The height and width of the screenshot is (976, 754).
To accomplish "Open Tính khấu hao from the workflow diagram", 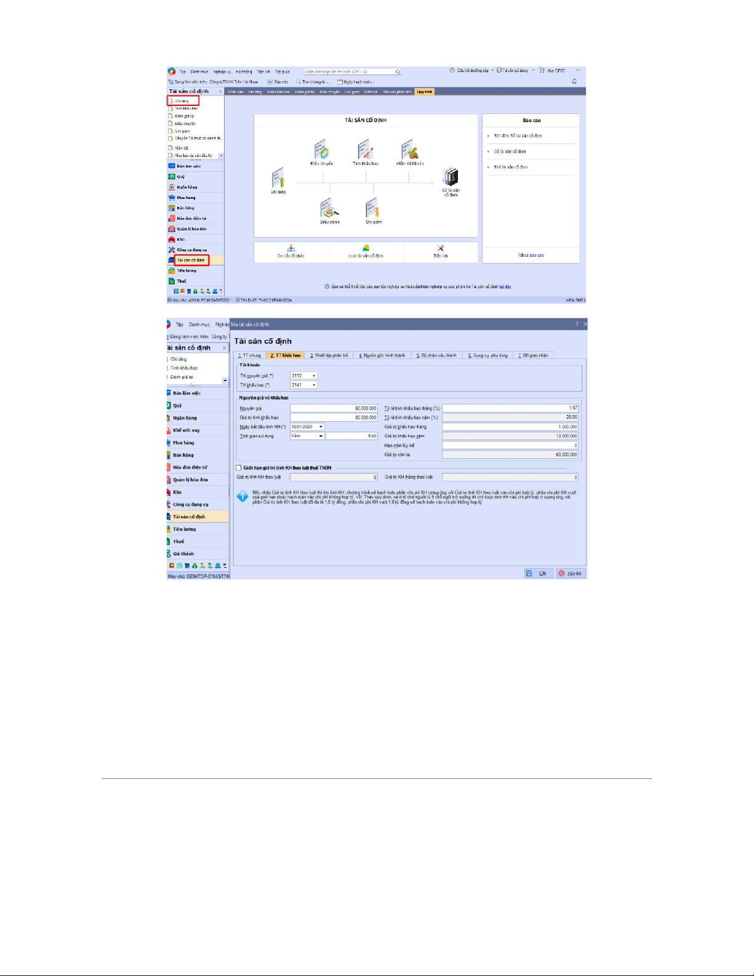I will pyautogui.click(x=366, y=151).
